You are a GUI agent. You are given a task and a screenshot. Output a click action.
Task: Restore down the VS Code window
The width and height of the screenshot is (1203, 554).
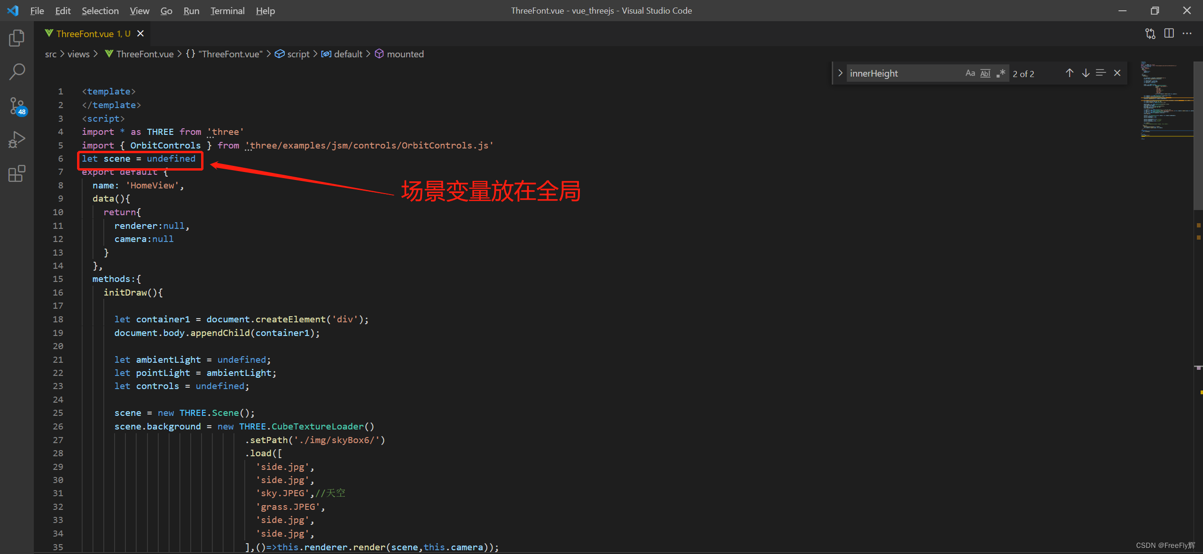click(1155, 10)
